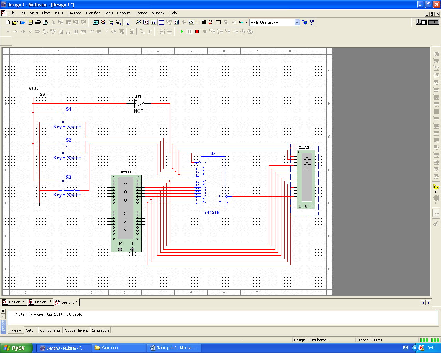Toggle the Design Toolbox button
This screenshot has height=353, width=441.
(154, 22)
